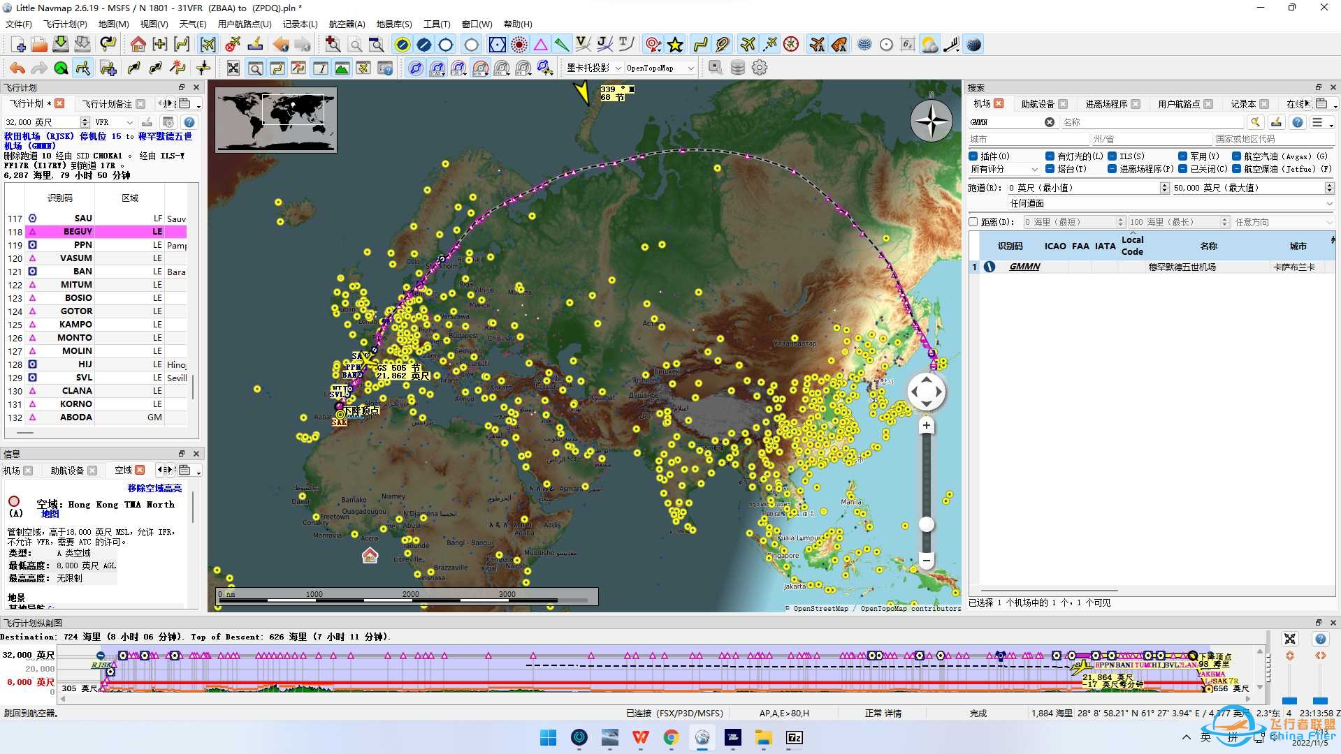Click the New Flight Plan icon
This screenshot has height=754, width=1341.
pos(19,45)
